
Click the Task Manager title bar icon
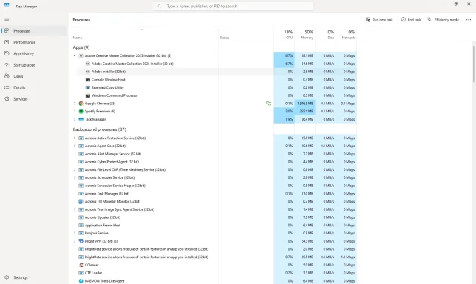click(7, 6)
